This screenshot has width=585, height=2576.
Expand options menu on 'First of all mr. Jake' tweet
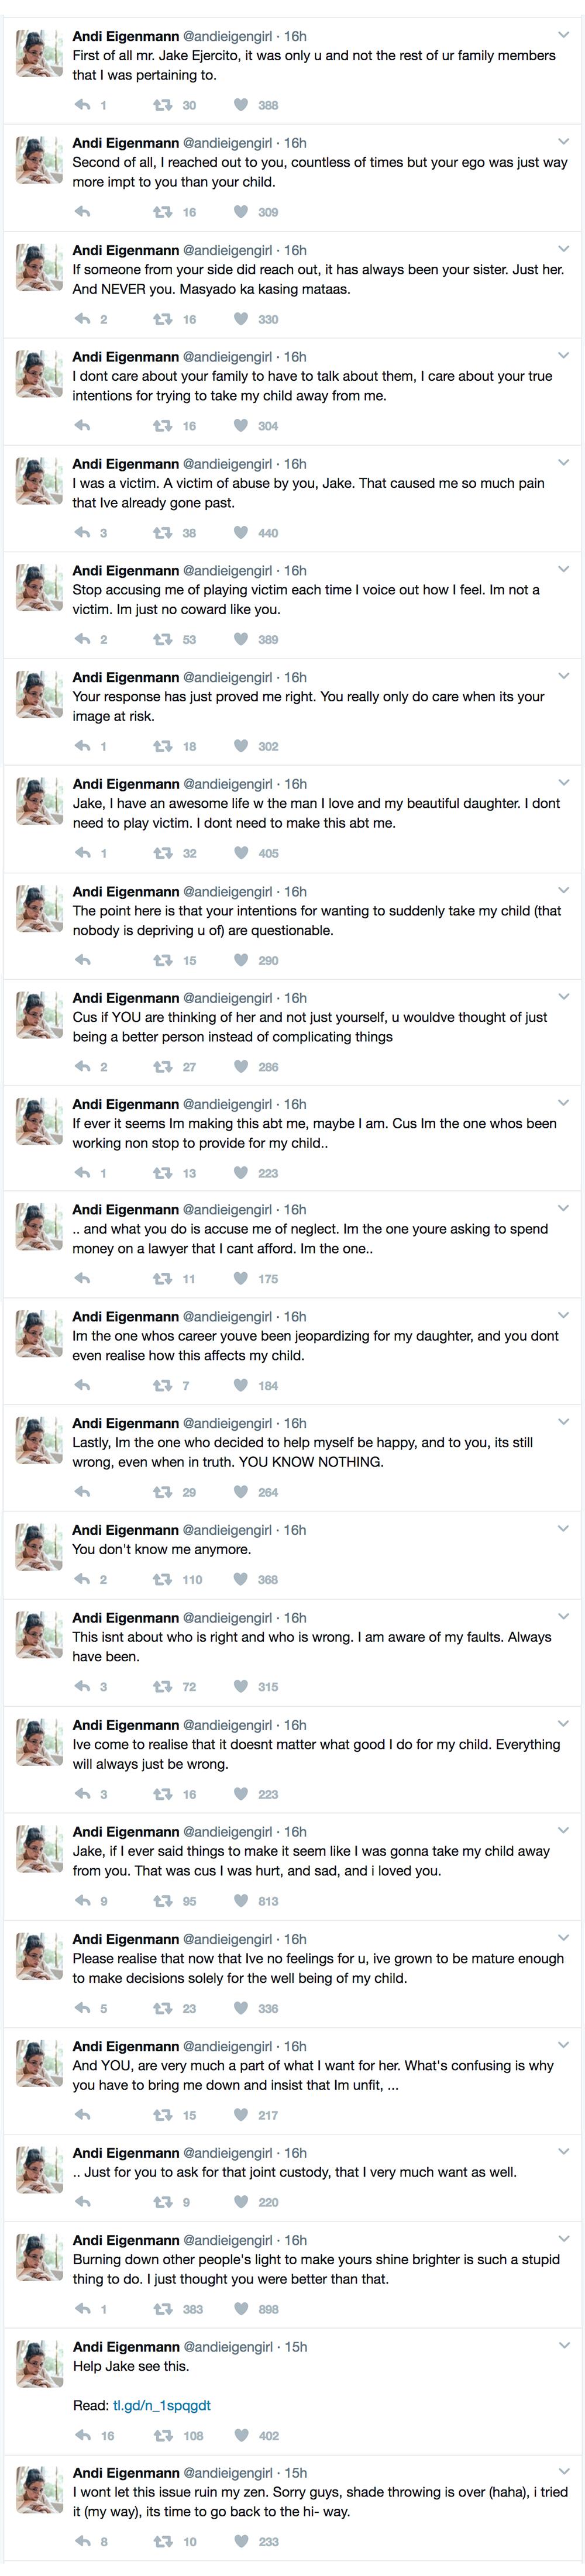(x=563, y=35)
